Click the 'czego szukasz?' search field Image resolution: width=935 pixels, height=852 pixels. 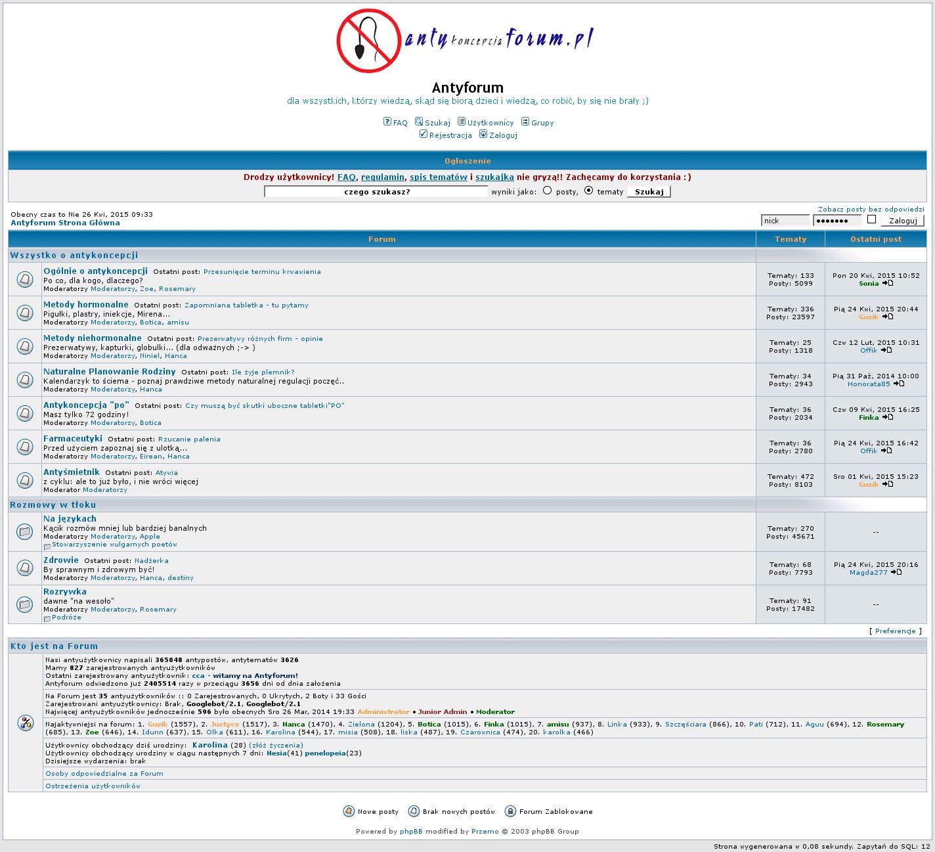(376, 192)
